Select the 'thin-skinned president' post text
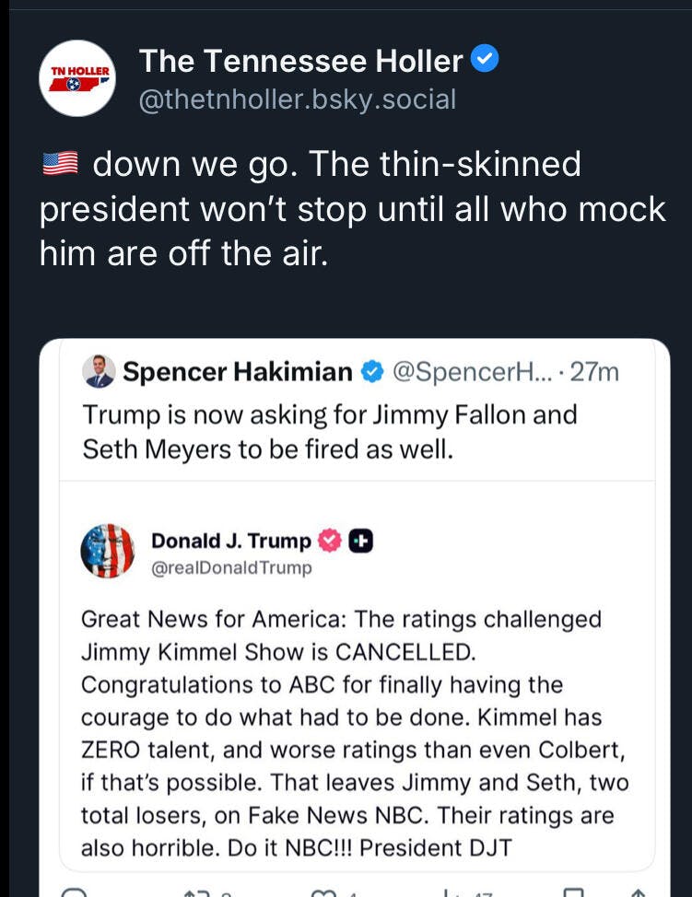The width and height of the screenshot is (692, 897). (x=352, y=209)
